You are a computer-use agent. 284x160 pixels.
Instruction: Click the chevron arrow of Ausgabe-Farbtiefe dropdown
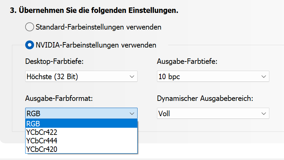click(264, 77)
